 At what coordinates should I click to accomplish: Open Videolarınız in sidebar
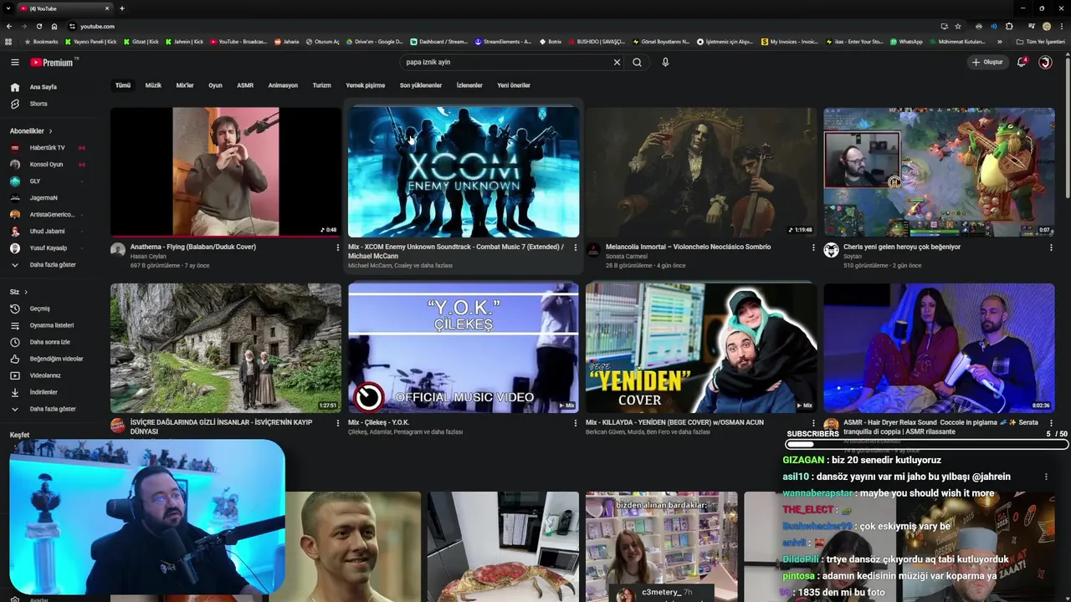tap(45, 375)
